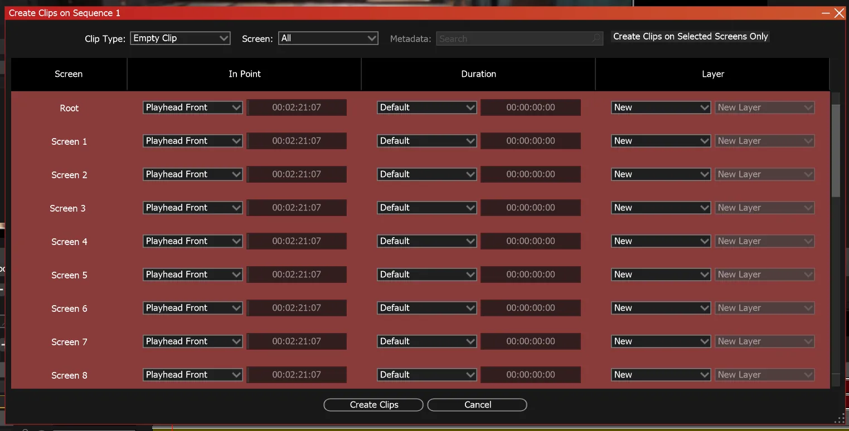This screenshot has height=431, width=849.
Task: Click the Create Clips button
Action: click(x=373, y=405)
